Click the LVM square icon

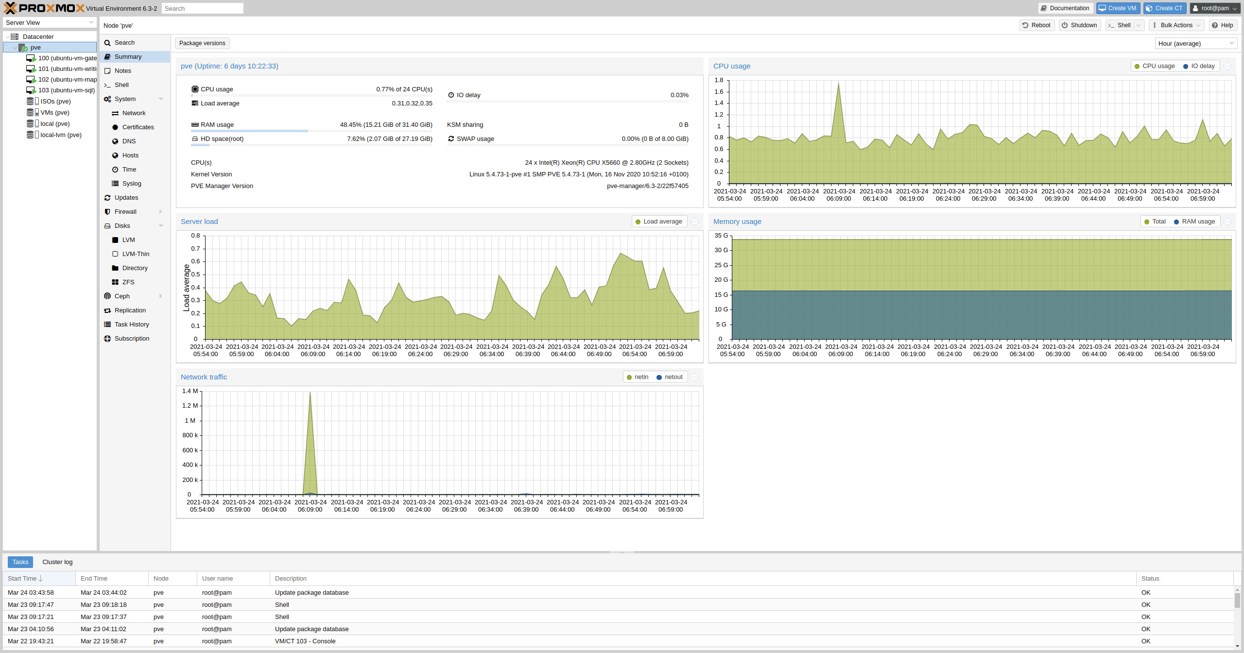coord(115,240)
